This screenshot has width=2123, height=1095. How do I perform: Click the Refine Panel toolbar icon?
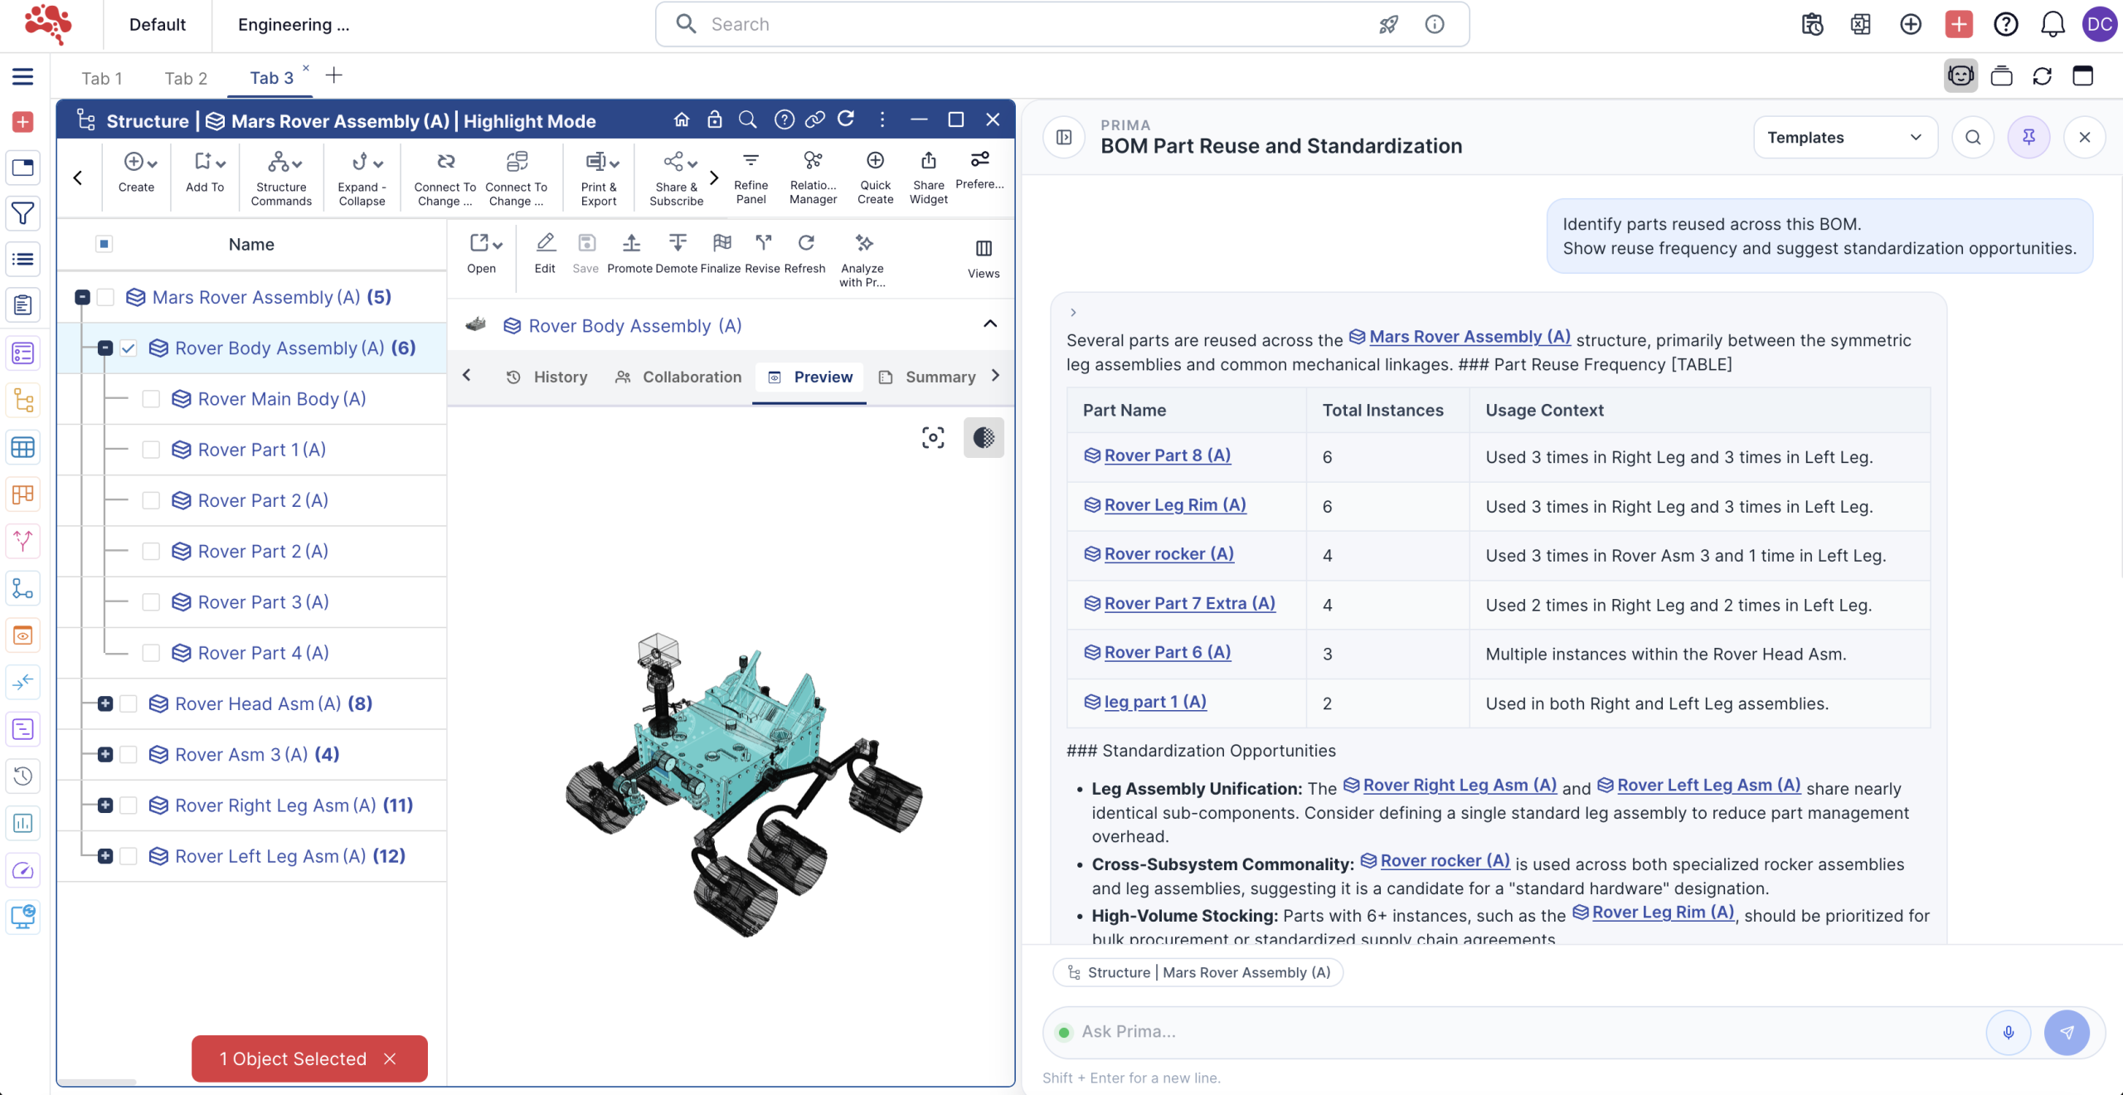[x=751, y=161]
